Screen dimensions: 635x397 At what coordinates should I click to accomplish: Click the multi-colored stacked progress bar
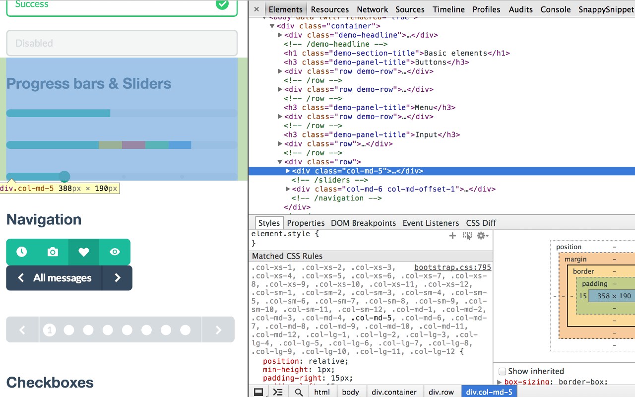122,145
